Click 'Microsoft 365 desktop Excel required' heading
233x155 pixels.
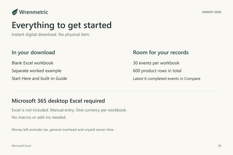58,101
